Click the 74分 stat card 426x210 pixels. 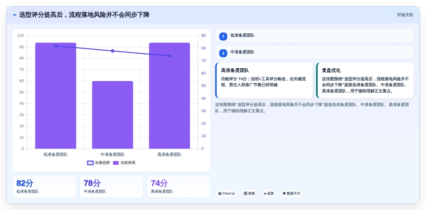click(x=179, y=186)
